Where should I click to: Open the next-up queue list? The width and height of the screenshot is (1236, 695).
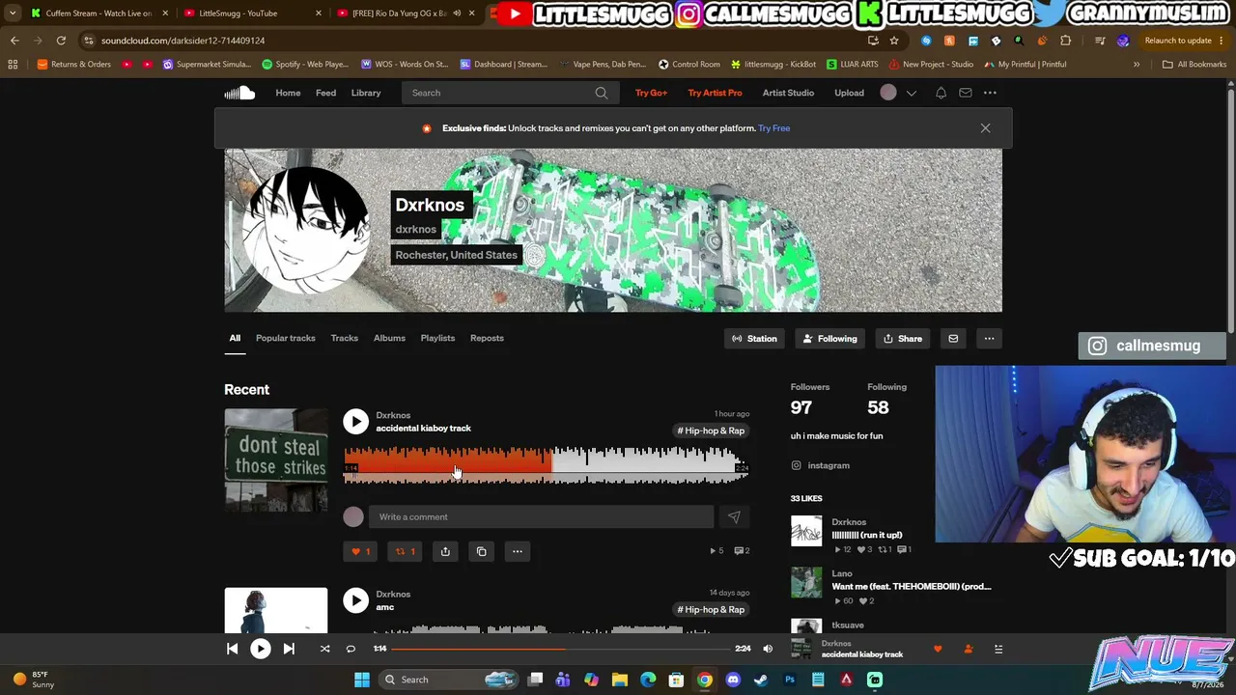[998, 649]
